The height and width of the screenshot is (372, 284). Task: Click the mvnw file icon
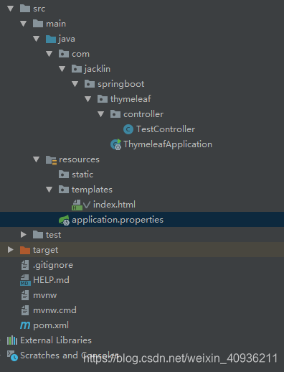pos(25,295)
